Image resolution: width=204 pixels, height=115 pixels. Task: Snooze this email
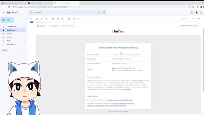pyautogui.click(x=58, y=19)
